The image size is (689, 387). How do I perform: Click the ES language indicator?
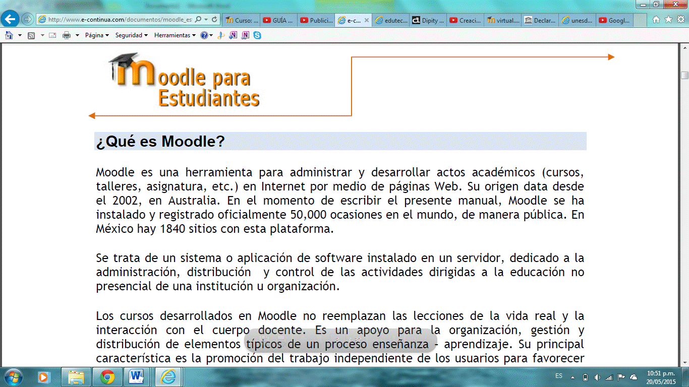[559, 376]
